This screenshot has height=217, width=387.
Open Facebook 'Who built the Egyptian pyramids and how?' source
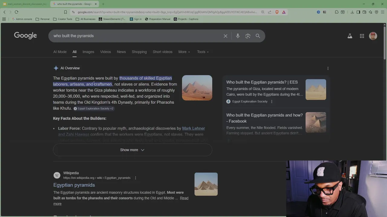tap(265, 118)
